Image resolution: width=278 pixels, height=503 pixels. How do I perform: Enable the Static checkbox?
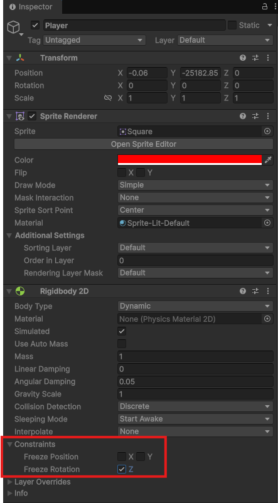coord(232,25)
